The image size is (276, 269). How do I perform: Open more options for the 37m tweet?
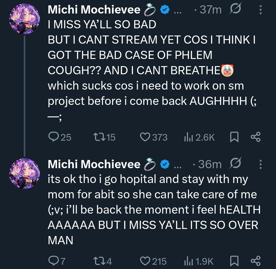click(260, 10)
